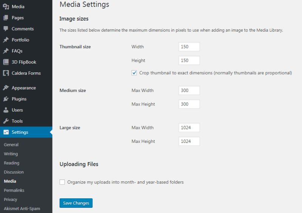Open Privacy settings submenu

pyautogui.click(x=11, y=199)
